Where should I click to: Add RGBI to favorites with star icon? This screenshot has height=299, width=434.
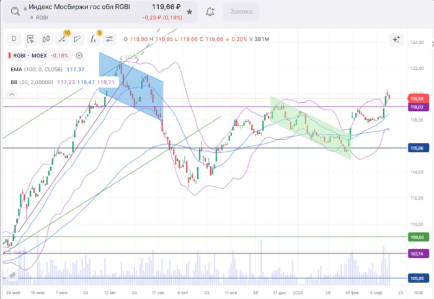(189, 12)
